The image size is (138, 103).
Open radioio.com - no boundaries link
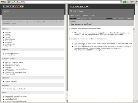(17, 69)
